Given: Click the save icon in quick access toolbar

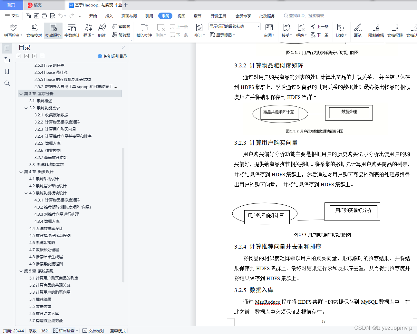Looking at the screenshot, I should click(28, 16).
